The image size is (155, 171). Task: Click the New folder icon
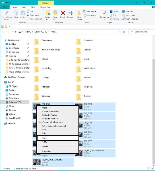click(x=79, y=13)
